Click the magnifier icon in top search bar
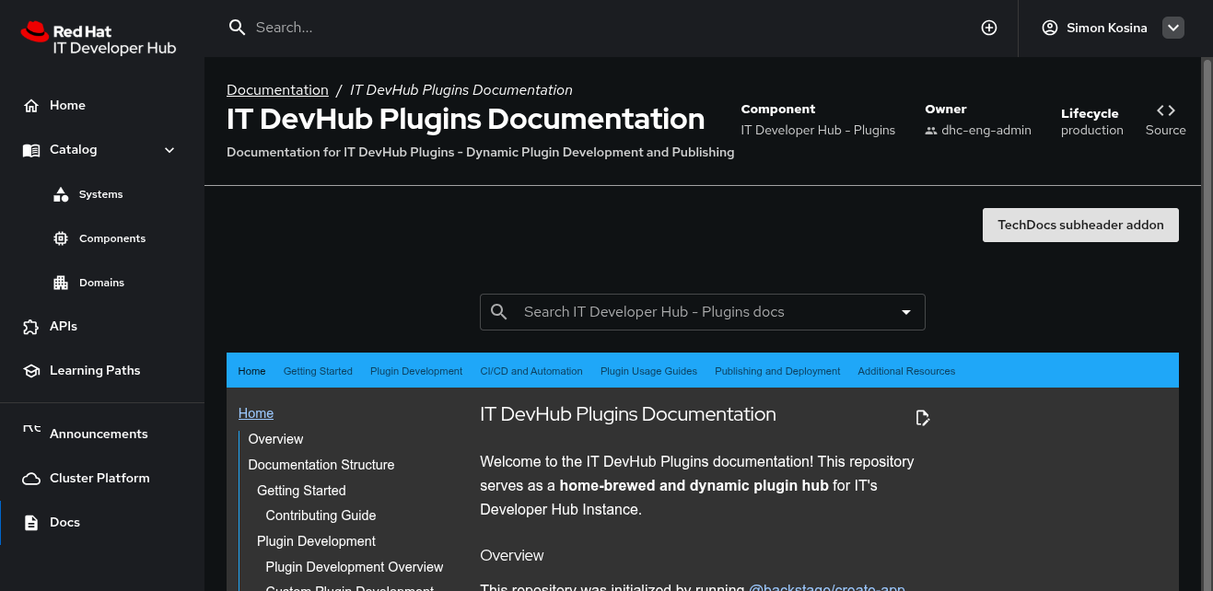This screenshot has width=1213, height=591. point(237,28)
